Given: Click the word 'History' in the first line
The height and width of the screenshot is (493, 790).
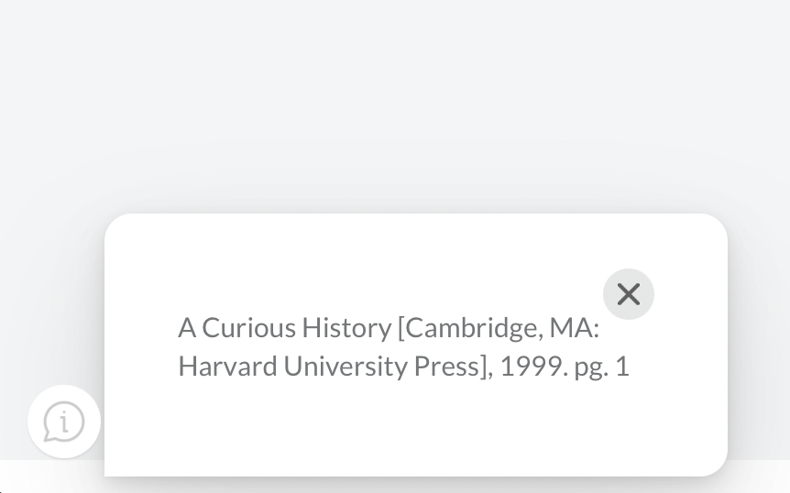Looking at the screenshot, I should [x=346, y=328].
